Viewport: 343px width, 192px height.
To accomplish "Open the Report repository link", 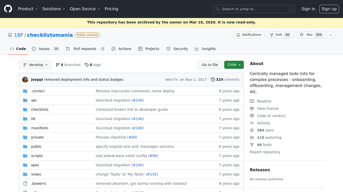I will coord(265,152).
